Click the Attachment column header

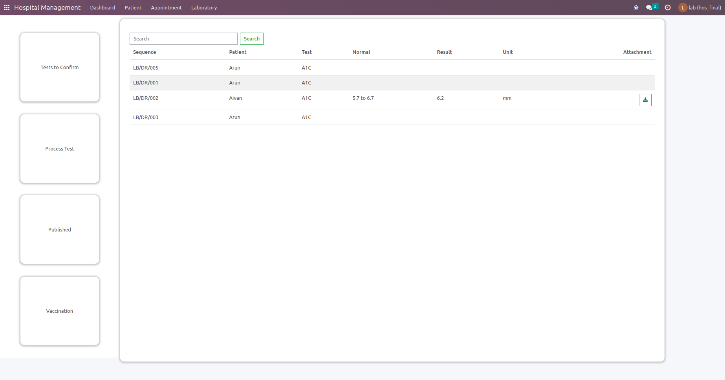point(637,52)
